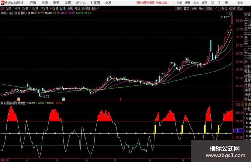The width and height of the screenshot is (251, 162).
Task: Switch to the 周线 weekly period tab
Action: [70, 8]
